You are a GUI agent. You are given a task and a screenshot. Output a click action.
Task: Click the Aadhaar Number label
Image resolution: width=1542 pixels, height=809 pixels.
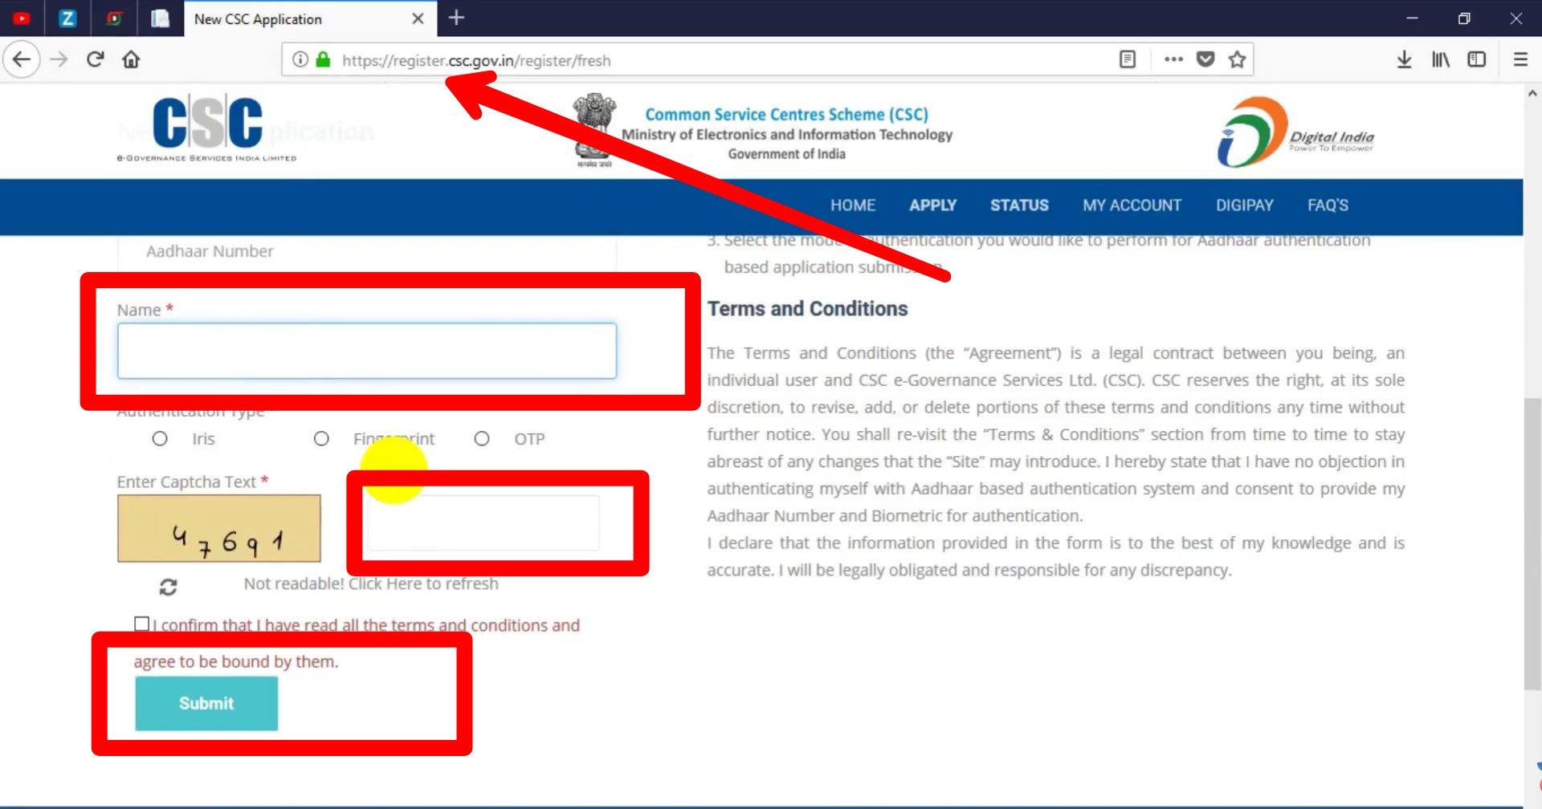[x=210, y=251]
